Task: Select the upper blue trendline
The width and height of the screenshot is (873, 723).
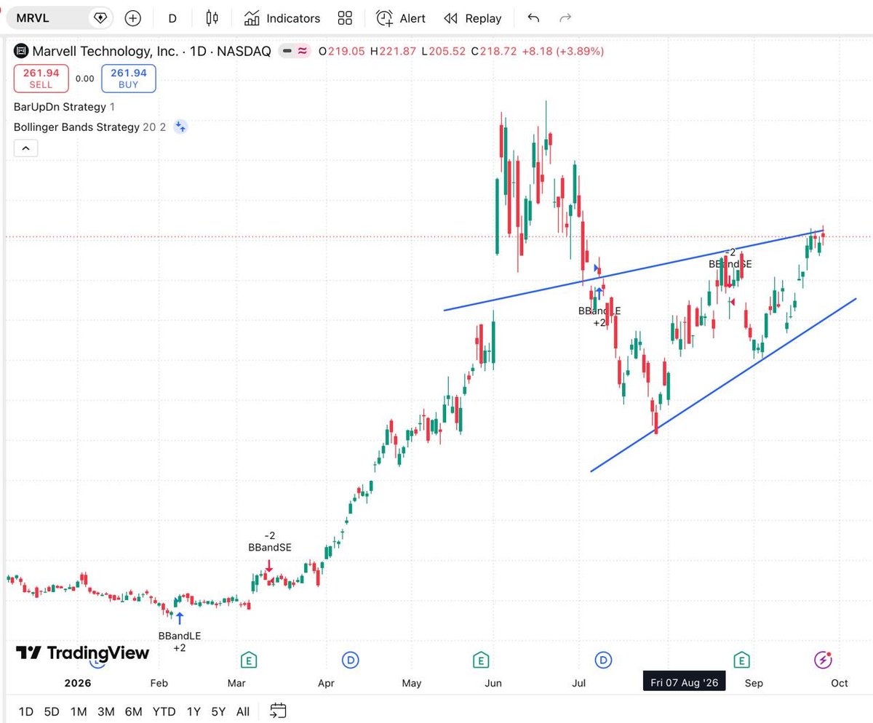Action: pyautogui.click(x=633, y=271)
